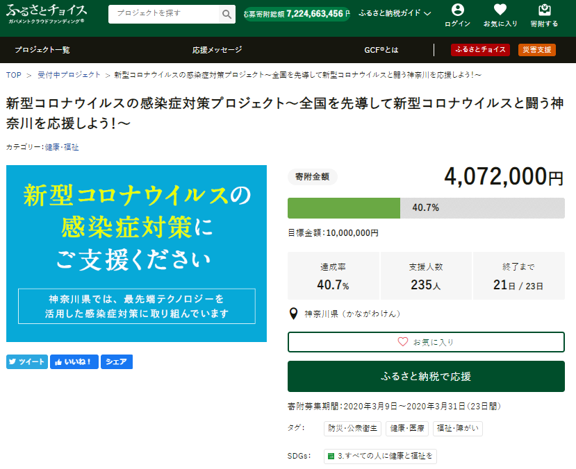
Task: Expand the ふるさと納税ガイド dropdown
Action: (x=395, y=13)
